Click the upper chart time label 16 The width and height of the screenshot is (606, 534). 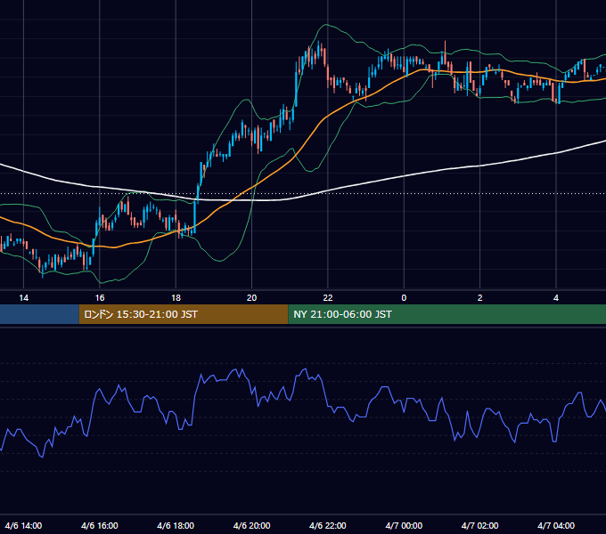100,298
